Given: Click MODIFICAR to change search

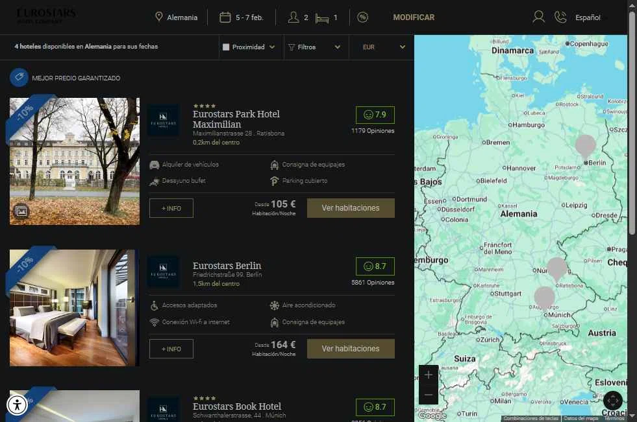Looking at the screenshot, I should point(414,17).
